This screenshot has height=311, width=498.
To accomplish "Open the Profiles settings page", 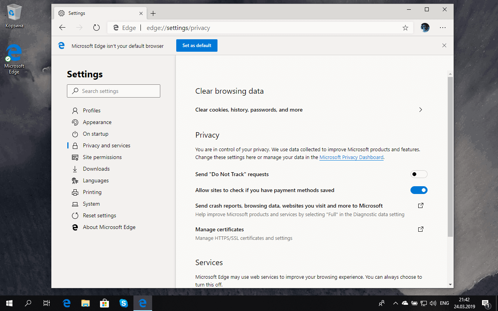I will coord(91,110).
